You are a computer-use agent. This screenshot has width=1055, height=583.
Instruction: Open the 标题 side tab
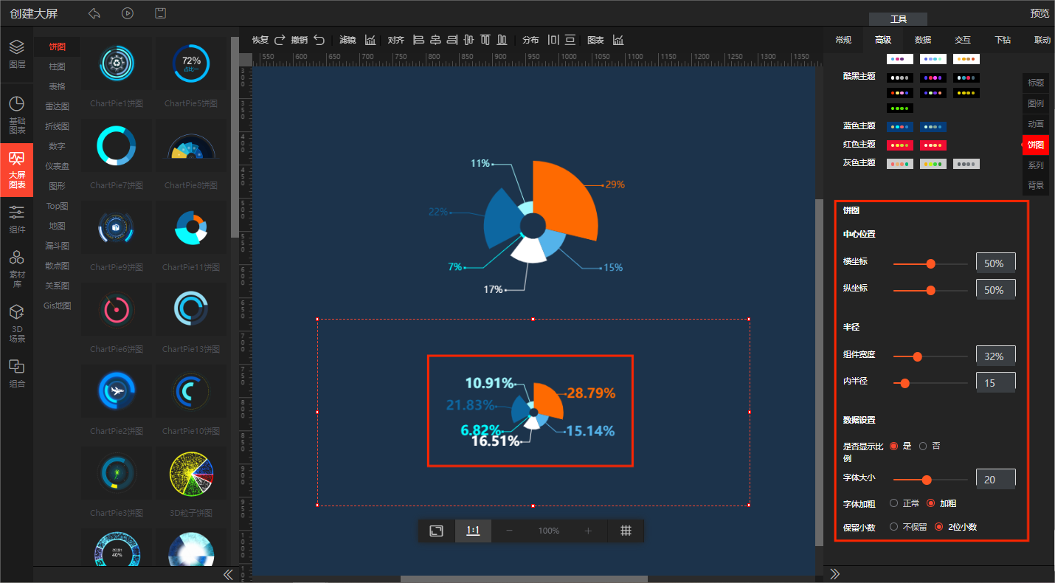[x=1036, y=83]
